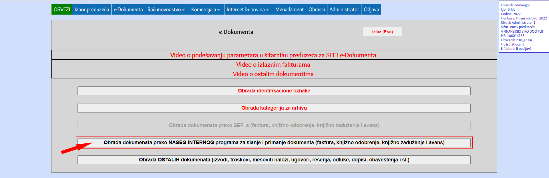Open Video o ostalim dokumentima link

pos(273,74)
